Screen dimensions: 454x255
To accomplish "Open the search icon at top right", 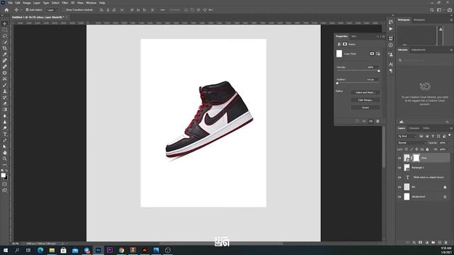I will pos(432,10).
